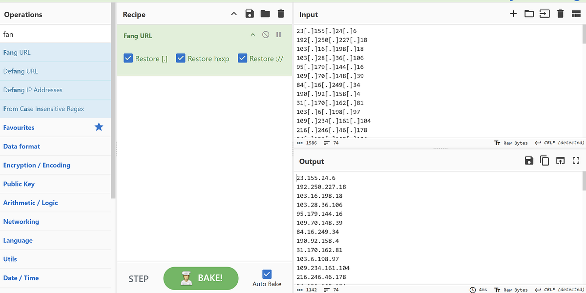Maximise the Output pane

coord(576,160)
